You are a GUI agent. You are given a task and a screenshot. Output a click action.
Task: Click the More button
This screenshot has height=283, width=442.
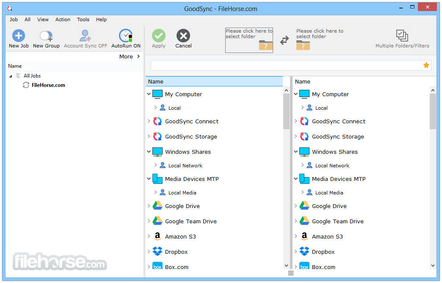130,56
